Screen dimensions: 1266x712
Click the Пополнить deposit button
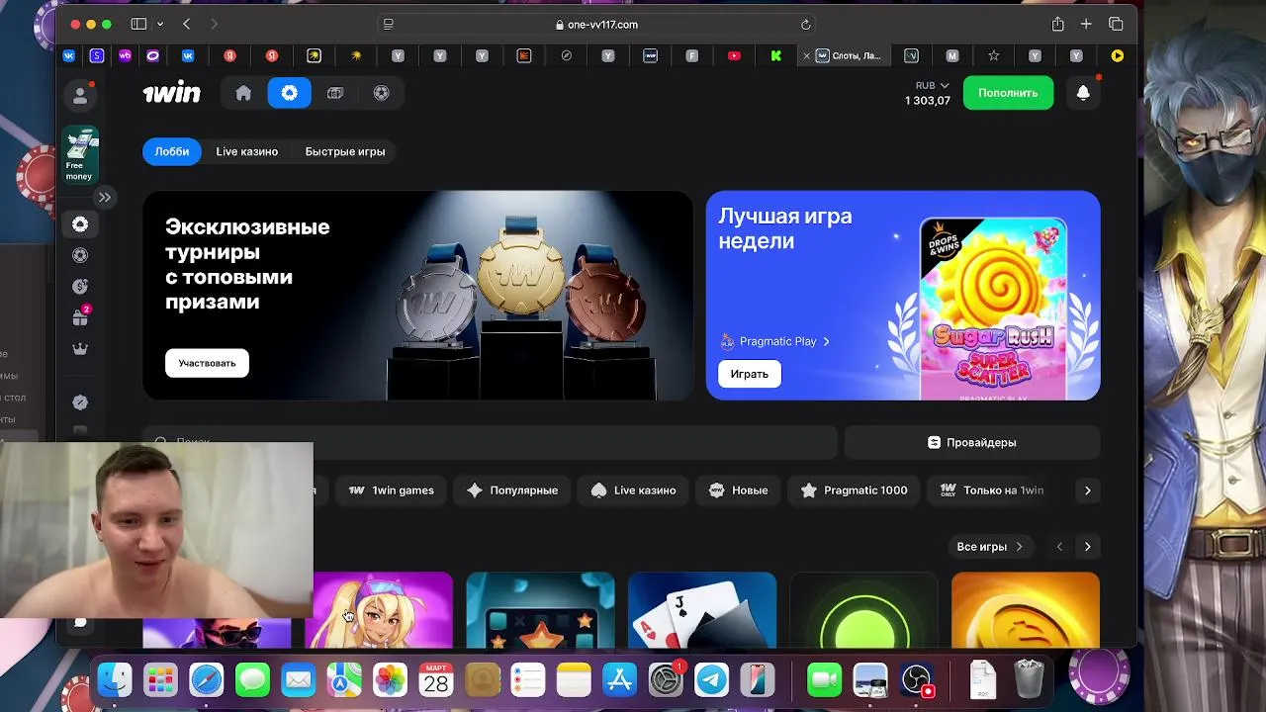click(1008, 93)
